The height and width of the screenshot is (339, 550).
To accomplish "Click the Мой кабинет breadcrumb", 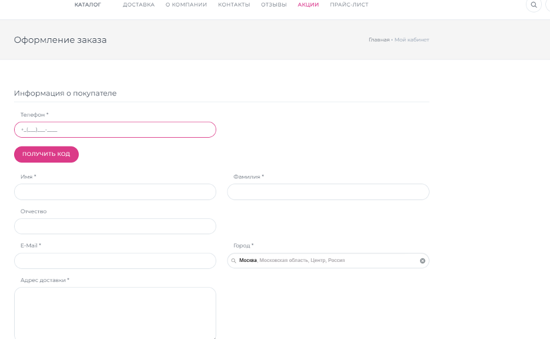I will (x=412, y=40).
